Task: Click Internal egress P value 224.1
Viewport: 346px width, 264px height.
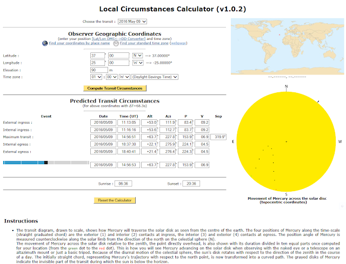Action: pos(185,144)
